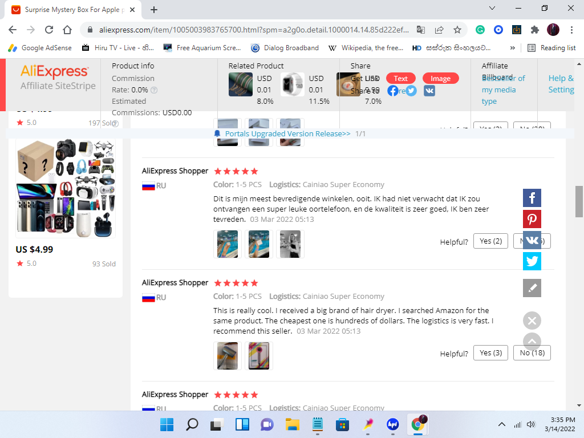Open Free Aquarium Screensaver bookmark
This screenshot has height=438, width=584.
pos(202,48)
